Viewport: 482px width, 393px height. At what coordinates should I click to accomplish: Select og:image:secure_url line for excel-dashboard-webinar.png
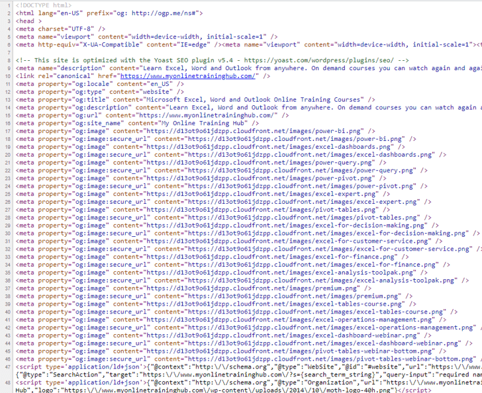pos(244,343)
